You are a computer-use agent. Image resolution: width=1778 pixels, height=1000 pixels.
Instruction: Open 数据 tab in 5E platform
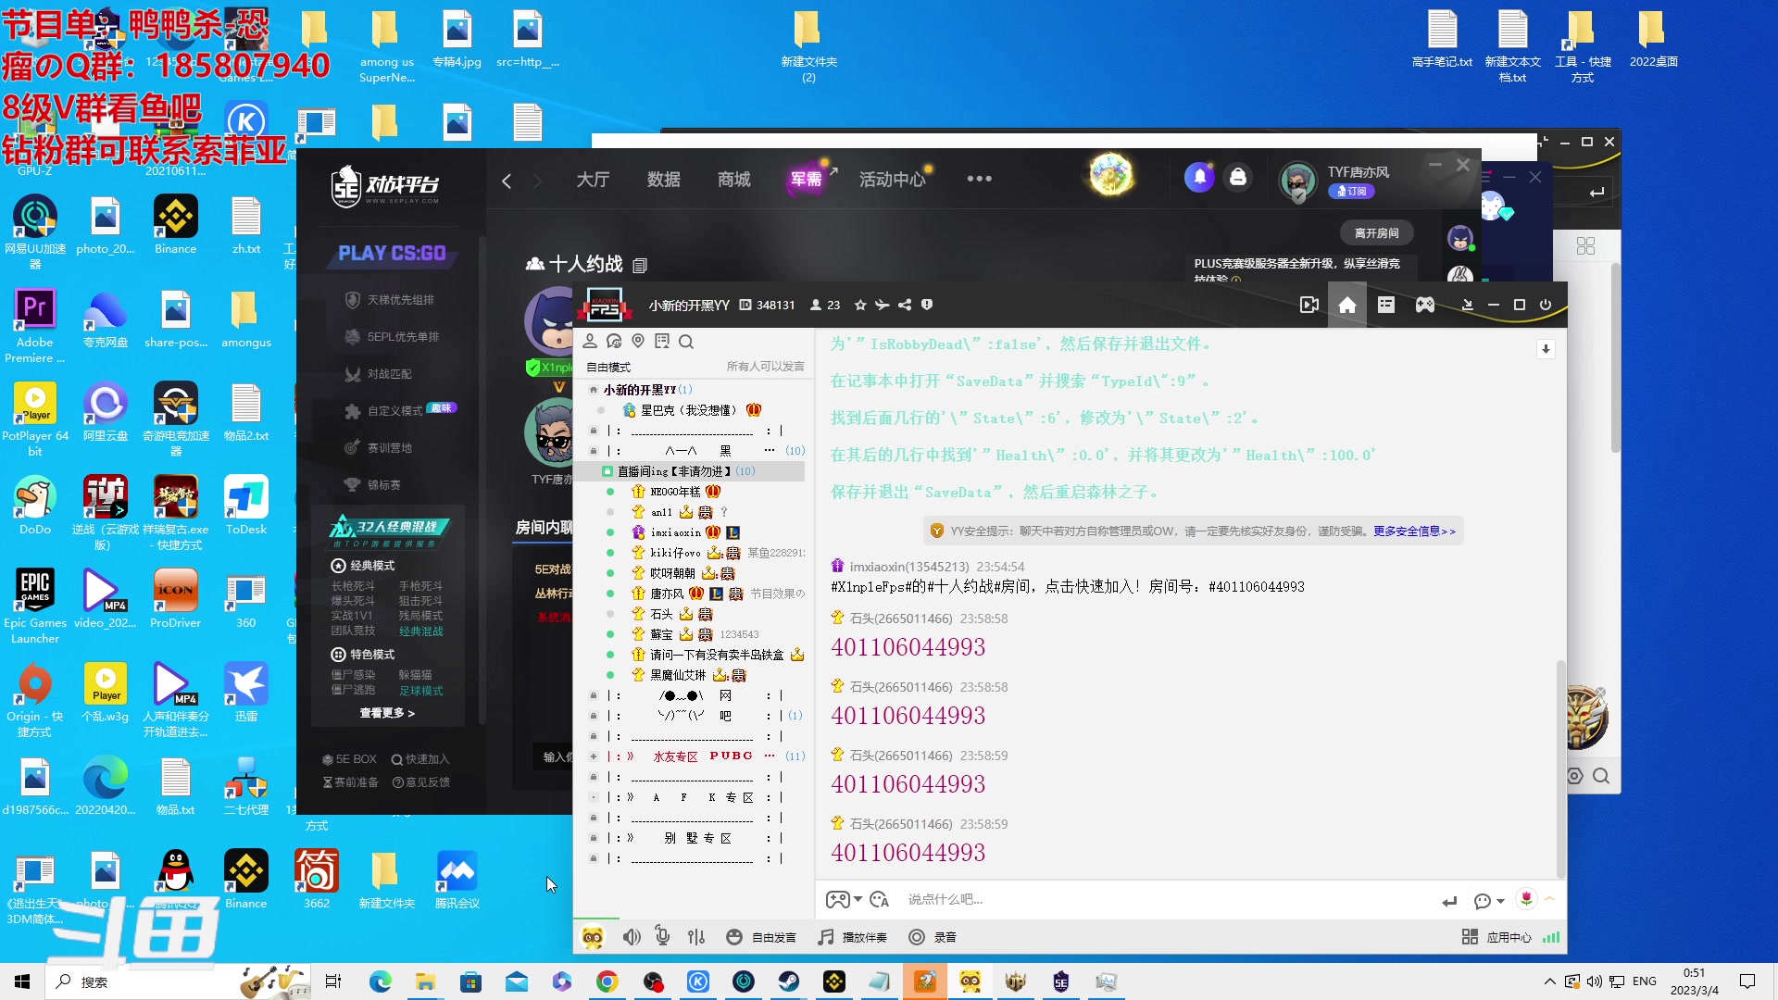pyautogui.click(x=663, y=180)
